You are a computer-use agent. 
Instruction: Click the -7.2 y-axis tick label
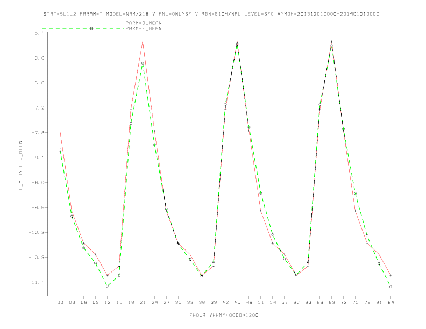[x=38, y=108]
